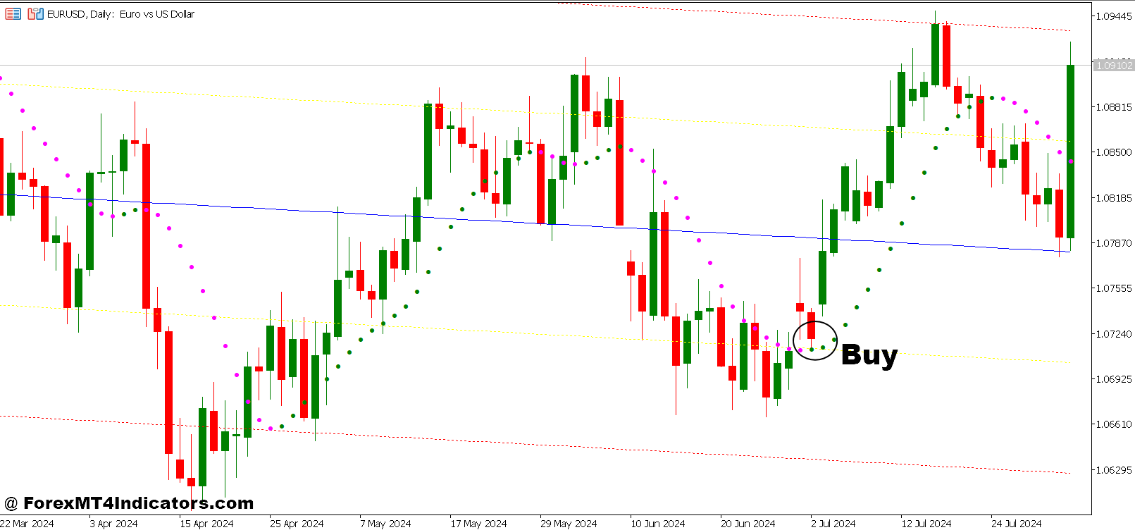The height and width of the screenshot is (530, 1135).
Task: Click the 1.07555 price axis label
Action: click(x=1114, y=288)
